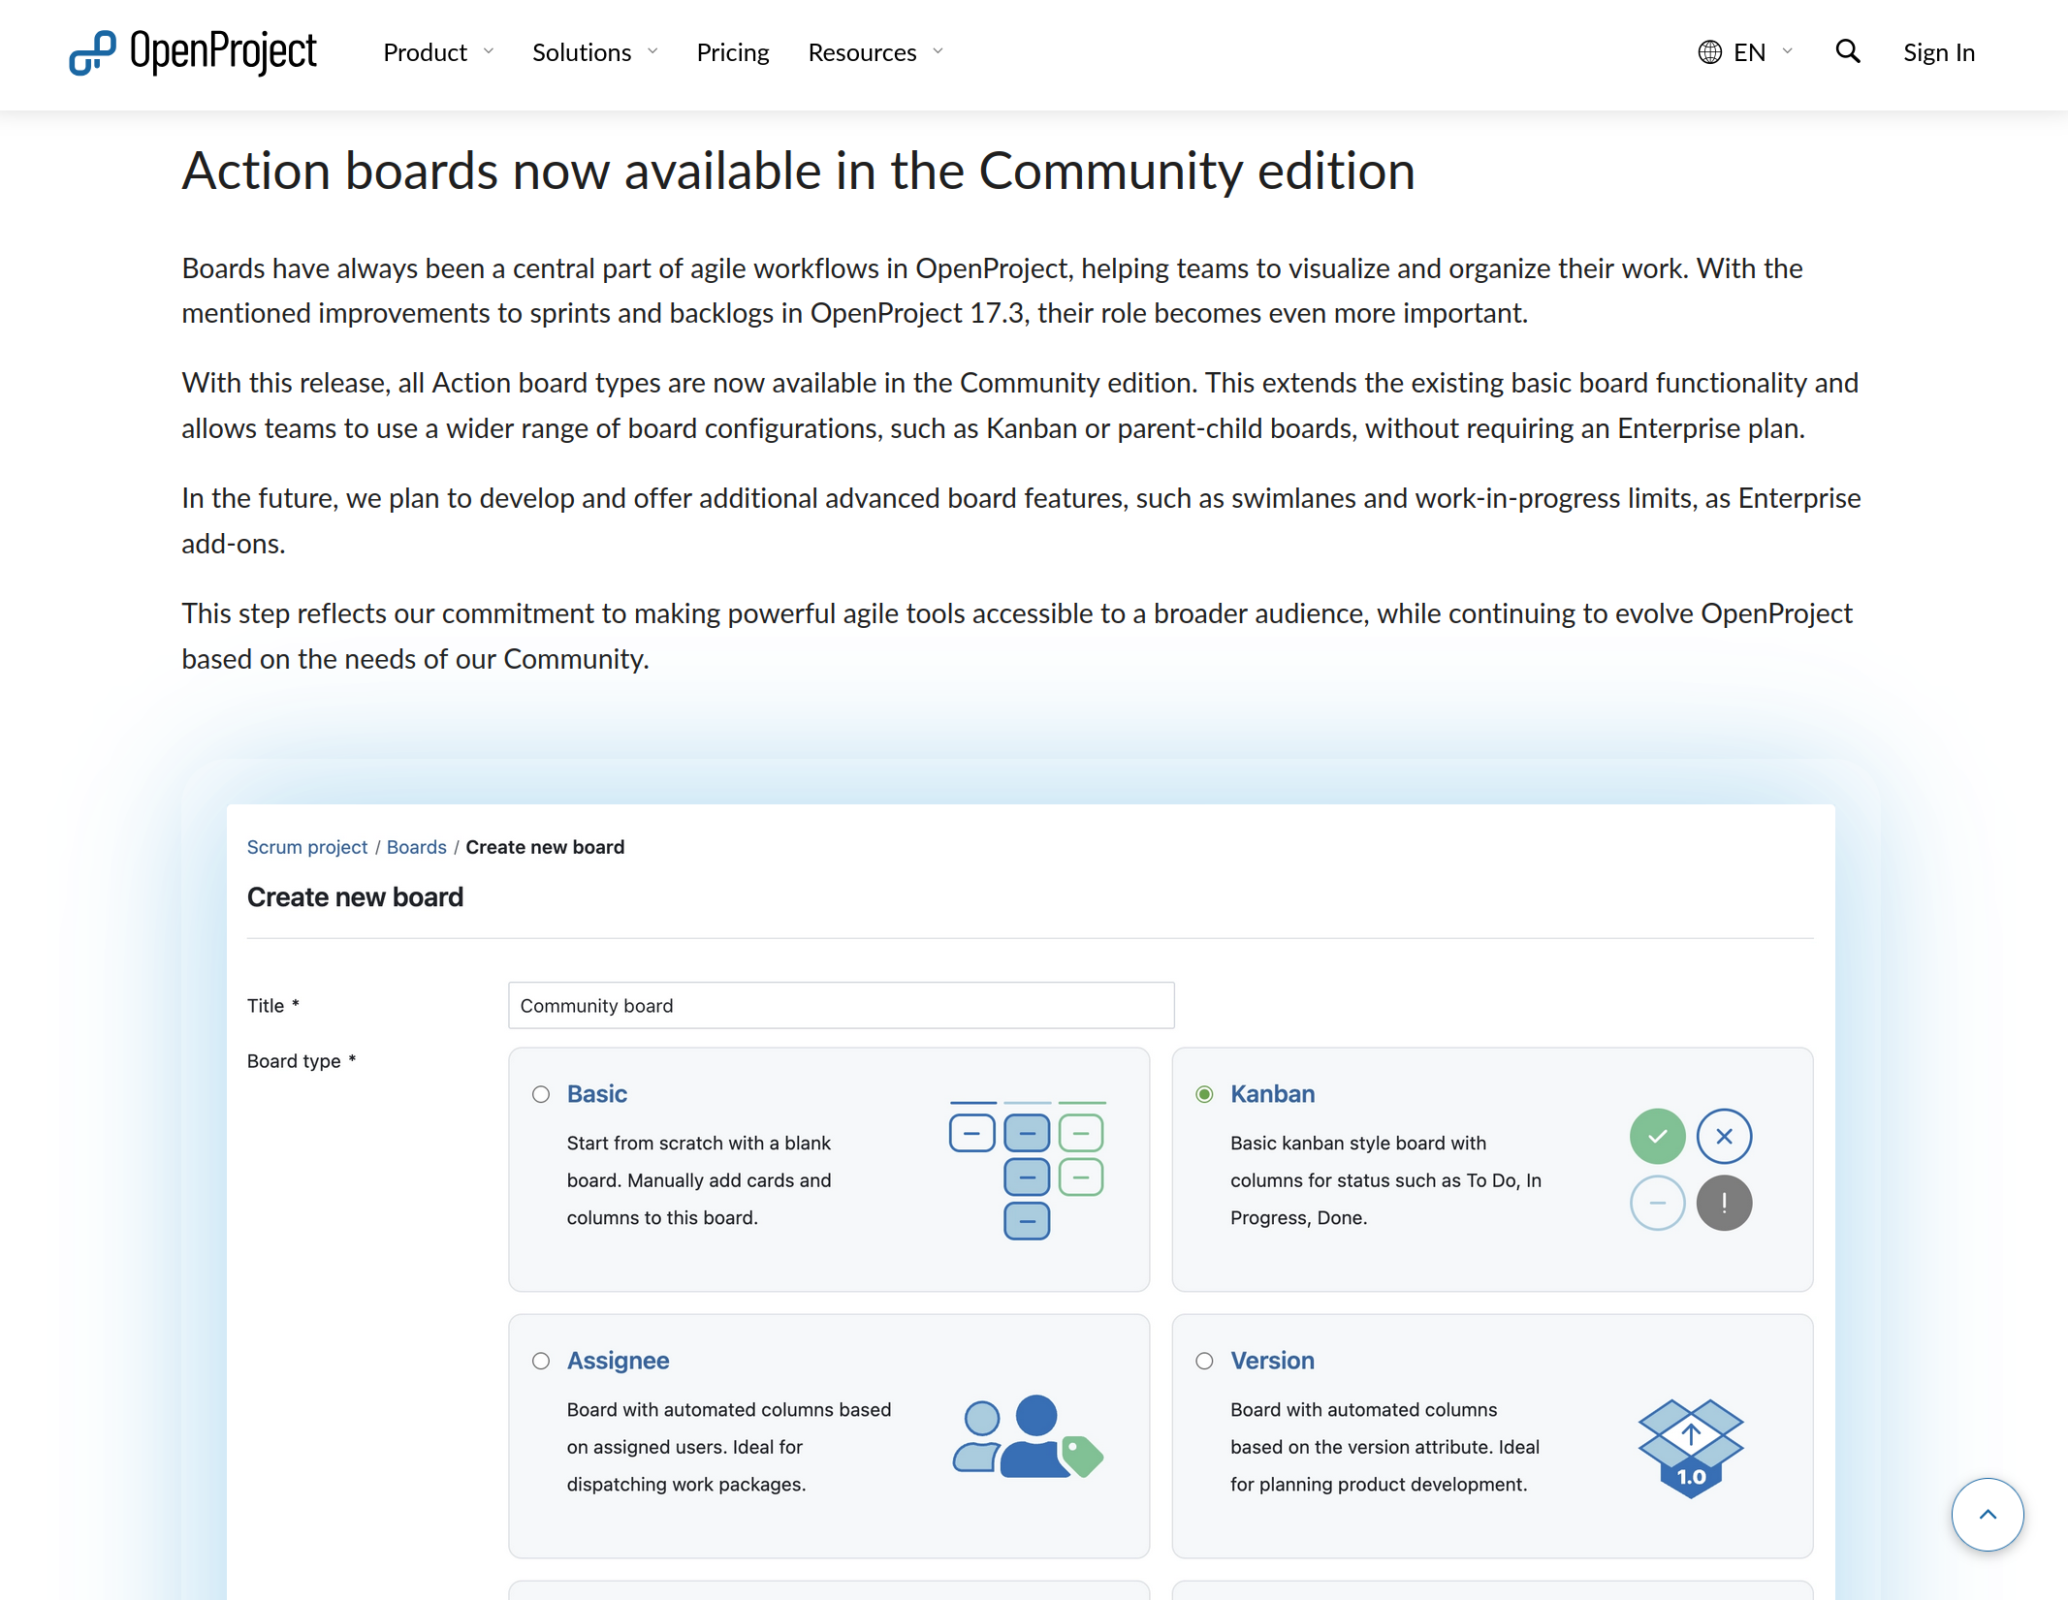The height and width of the screenshot is (1600, 2068).
Task: Open the Boards breadcrumb link
Action: pyautogui.click(x=417, y=847)
